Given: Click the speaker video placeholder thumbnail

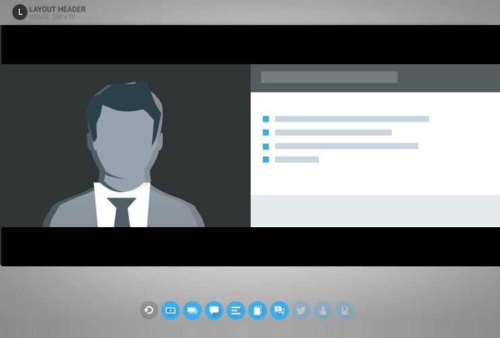Looking at the screenshot, I should click(125, 145).
